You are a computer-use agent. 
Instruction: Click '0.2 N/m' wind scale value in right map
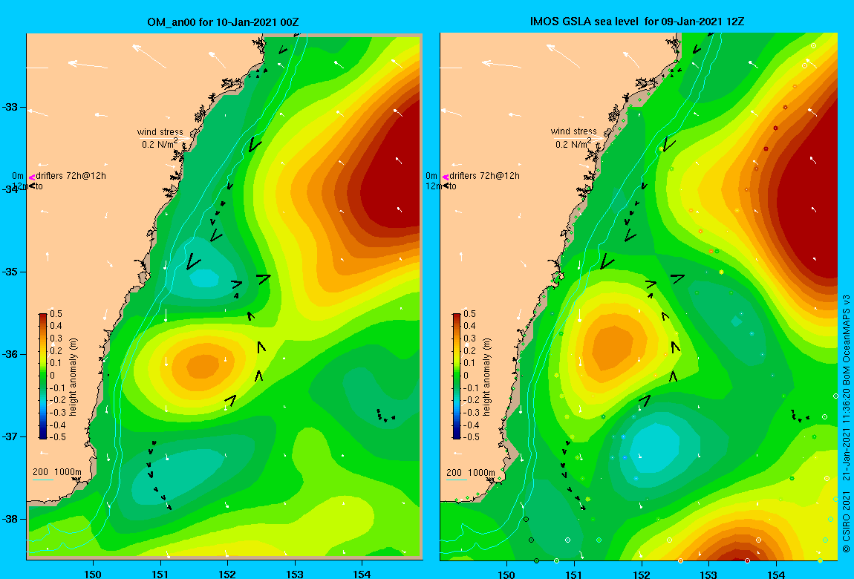point(573,144)
